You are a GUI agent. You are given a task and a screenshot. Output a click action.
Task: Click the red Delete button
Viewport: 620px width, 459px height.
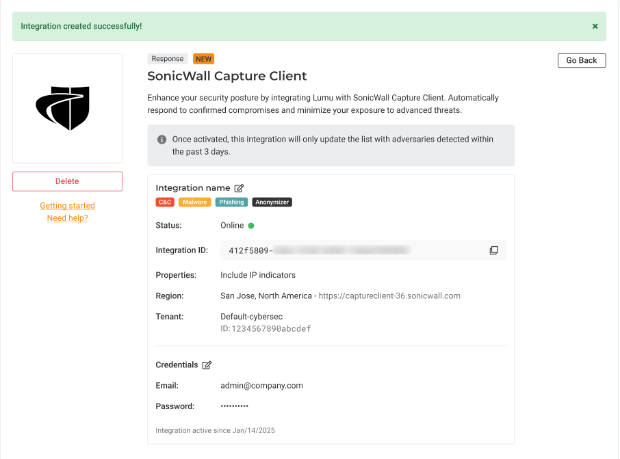(67, 181)
